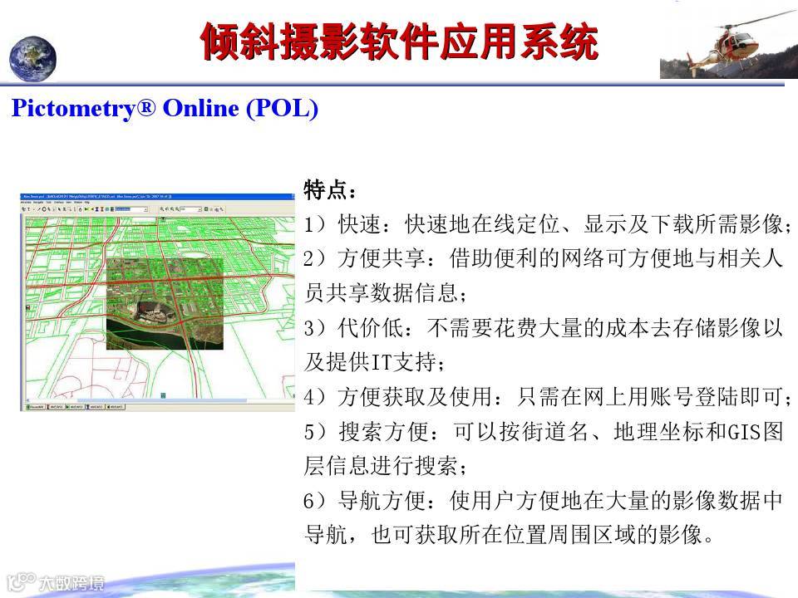Open the Help menu in the embedded window
Image resolution: width=798 pixels, height=598 pixels.
(87, 203)
